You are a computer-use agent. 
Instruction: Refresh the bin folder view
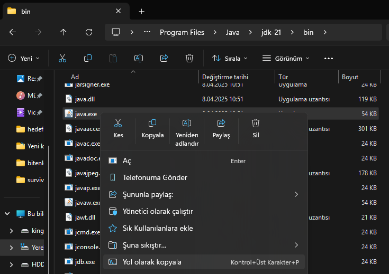(89, 32)
